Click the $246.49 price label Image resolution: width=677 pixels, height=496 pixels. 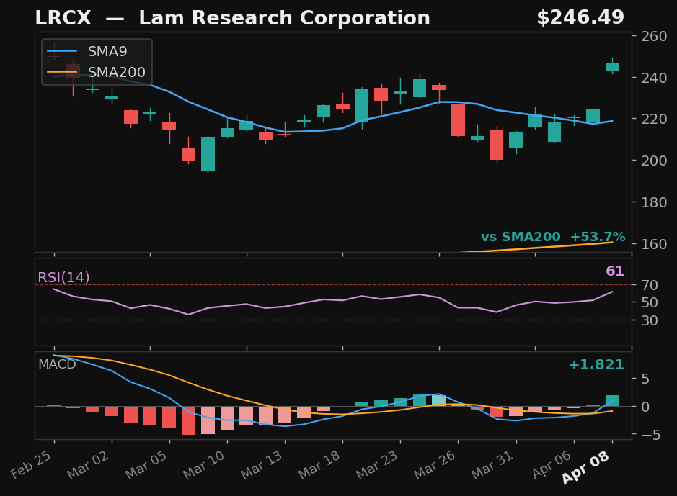(581, 17)
